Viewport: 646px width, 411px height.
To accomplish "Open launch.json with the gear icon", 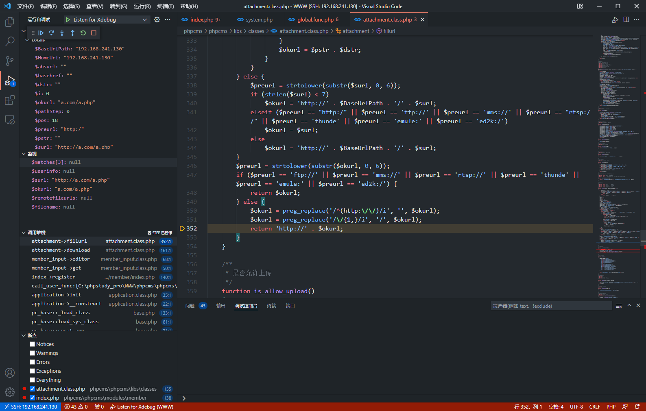I will click(157, 20).
